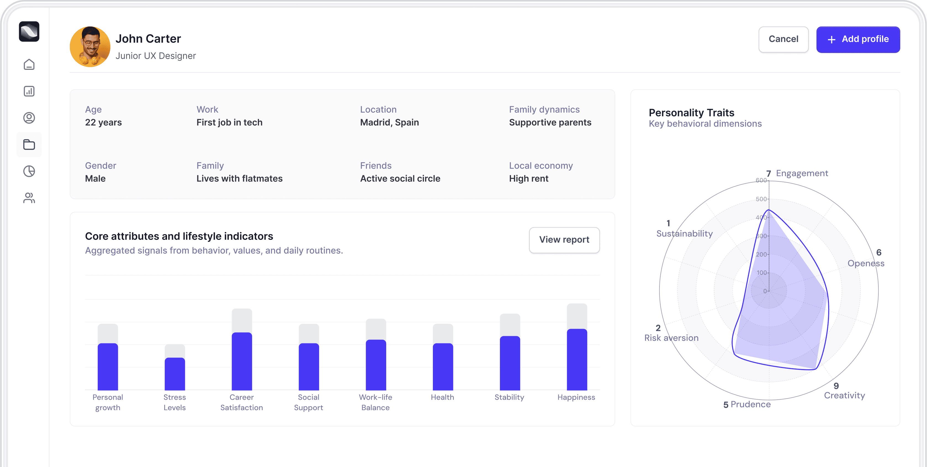The image size is (927, 467).
Task: Open the folder icon in sidebar
Action: click(x=29, y=145)
